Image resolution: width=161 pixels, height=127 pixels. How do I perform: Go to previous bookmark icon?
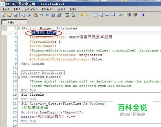(x=107, y=15)
